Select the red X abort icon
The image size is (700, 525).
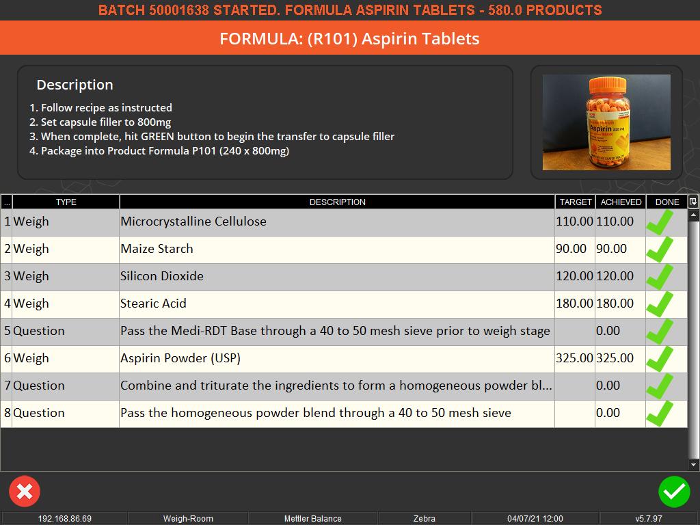[25, 491]
